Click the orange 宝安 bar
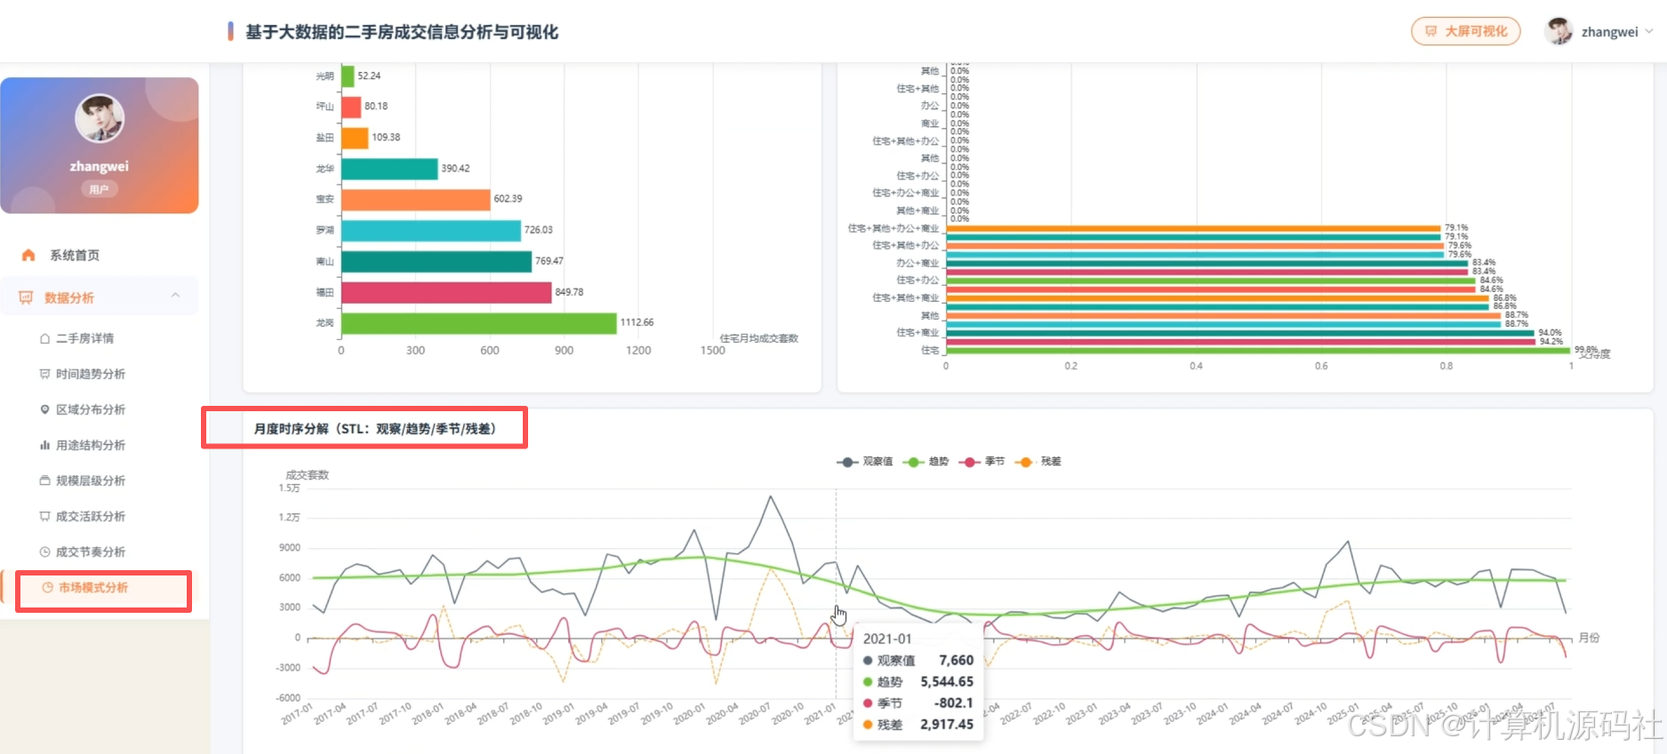Image resolution: width=1667 pixels, height=754 pixels. pyautogui.click(x=415, y=199)
